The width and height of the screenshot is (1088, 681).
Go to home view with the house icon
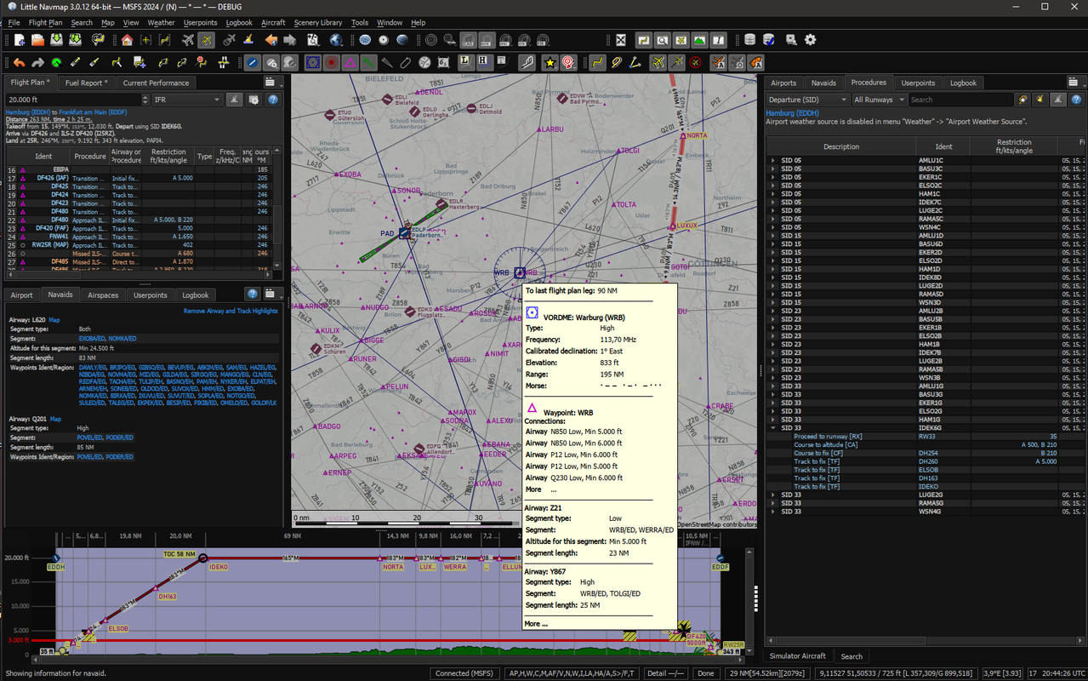coord(127,39)
